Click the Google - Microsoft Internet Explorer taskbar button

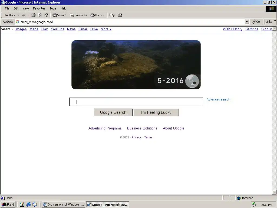[108, 204]
